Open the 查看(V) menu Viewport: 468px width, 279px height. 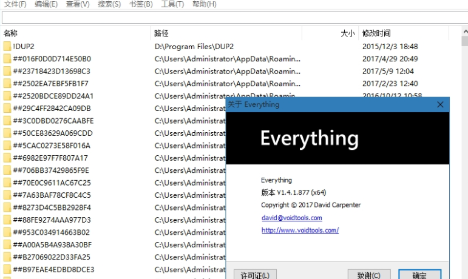click(78, 4)
